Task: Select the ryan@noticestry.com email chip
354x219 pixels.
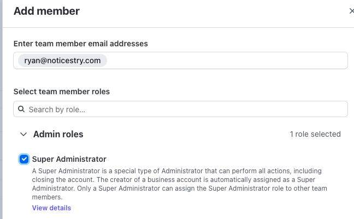Action: pyautogui.click(x=62, y=60)
